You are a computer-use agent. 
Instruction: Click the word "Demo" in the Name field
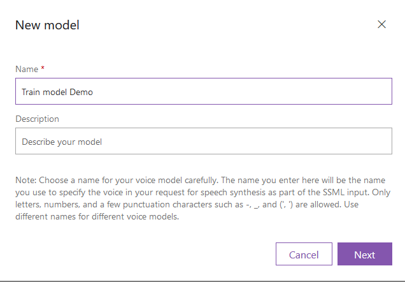point(81,92)
